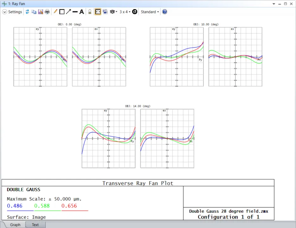Open the 3 x 4 grid dropdown
The width and height of the screenshot is (296, 228).
tap(125, 12)
